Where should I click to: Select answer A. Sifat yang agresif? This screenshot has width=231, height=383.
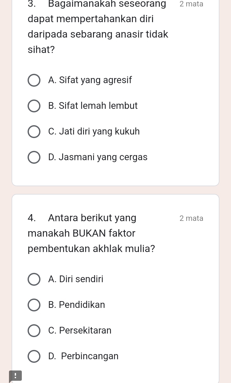click(90, 80)
